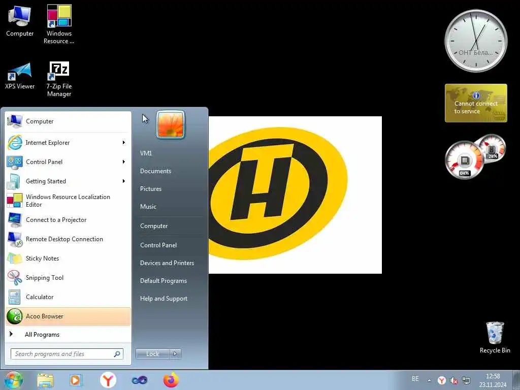Viewport: 520px width, 390px height.
Task: Open the media player taskbar icon
Action: 76,380
